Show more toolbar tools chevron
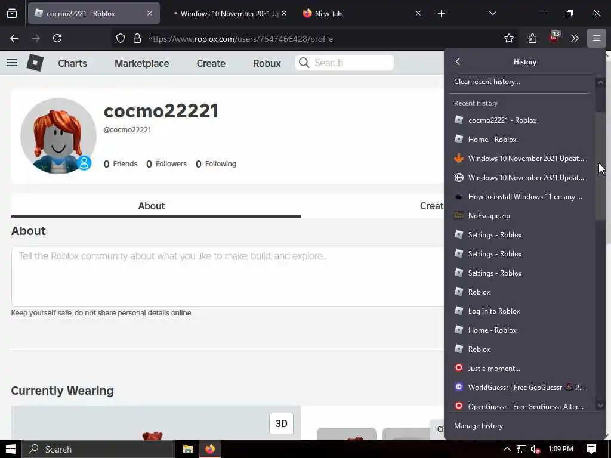 [x=575, y=38]
